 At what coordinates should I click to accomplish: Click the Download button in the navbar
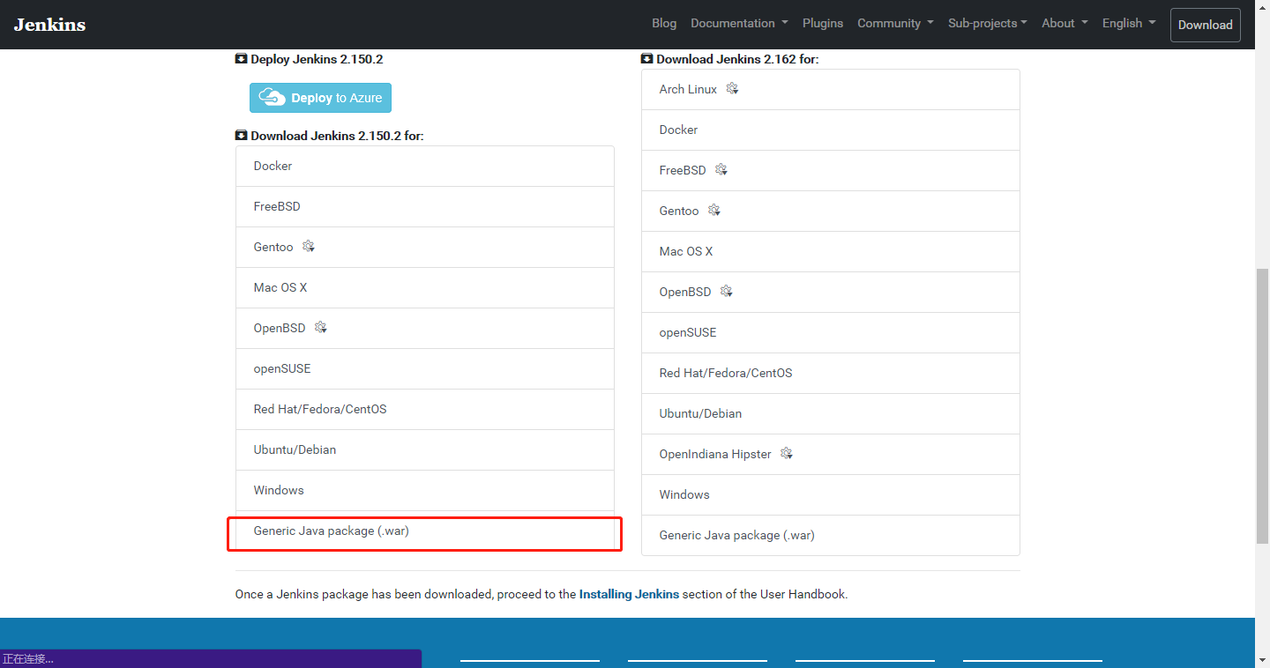(x=1206, y=25)
